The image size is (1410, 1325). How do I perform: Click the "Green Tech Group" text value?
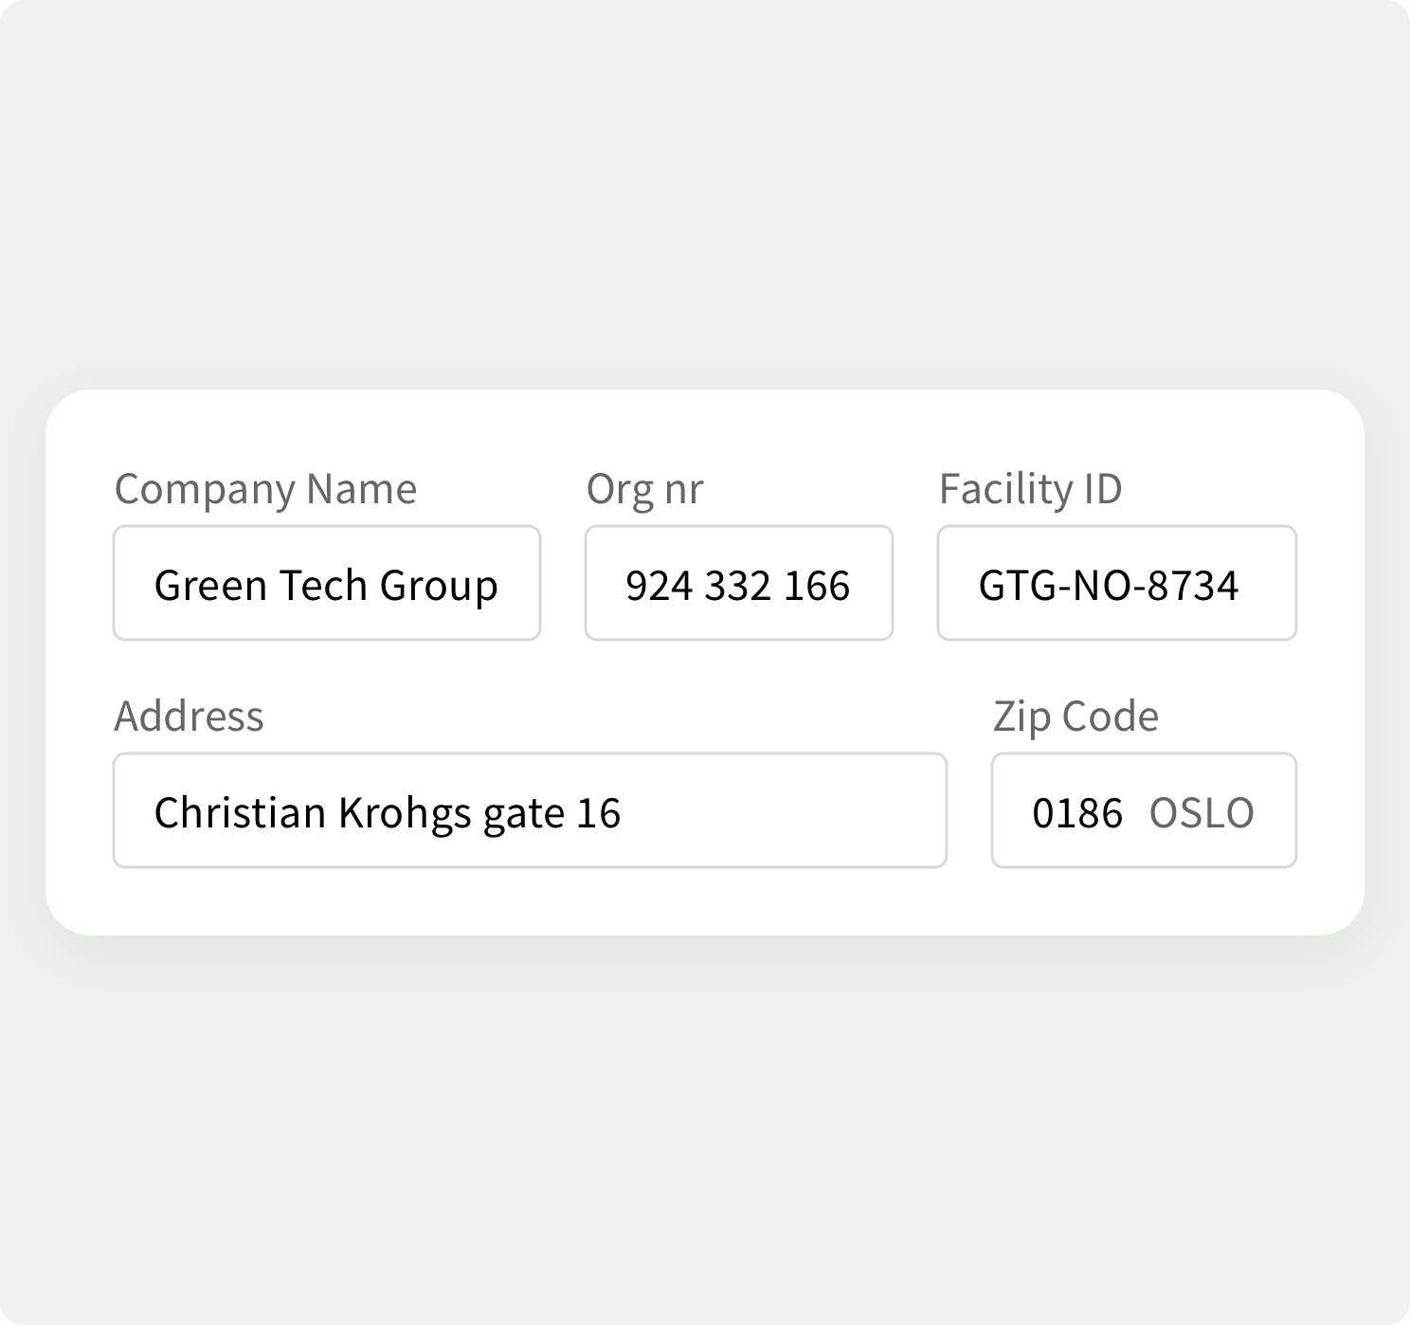(325, 586)
